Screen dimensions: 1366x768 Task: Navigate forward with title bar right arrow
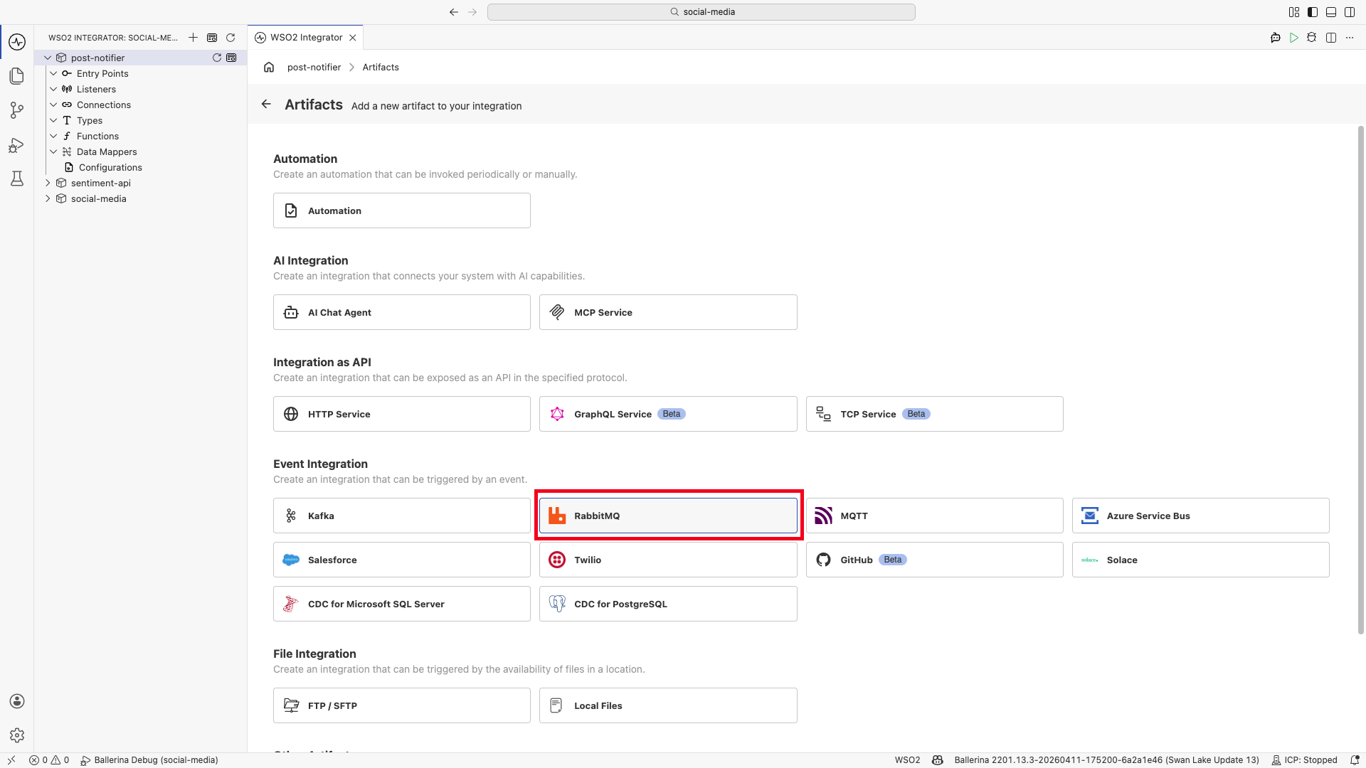tap(472, 12)
